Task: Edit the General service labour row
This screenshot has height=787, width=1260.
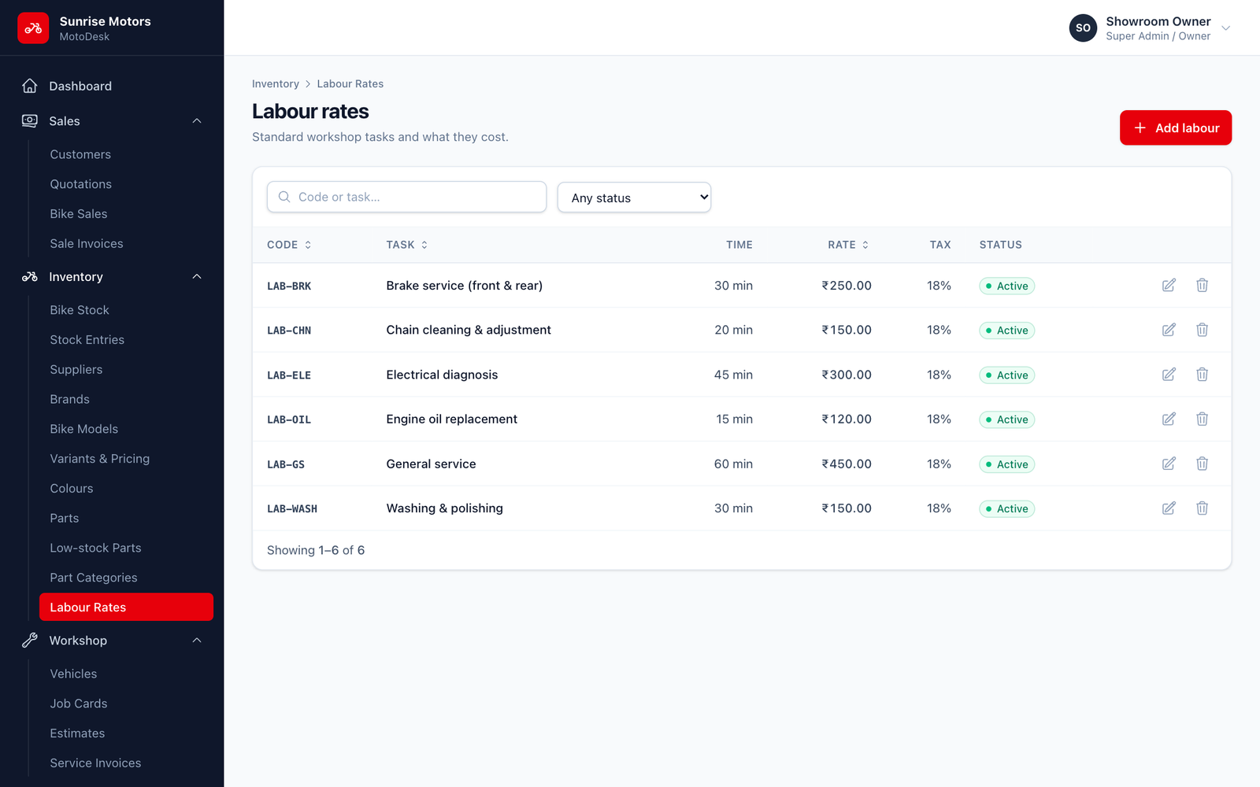Action: (x=1169, y=464)
